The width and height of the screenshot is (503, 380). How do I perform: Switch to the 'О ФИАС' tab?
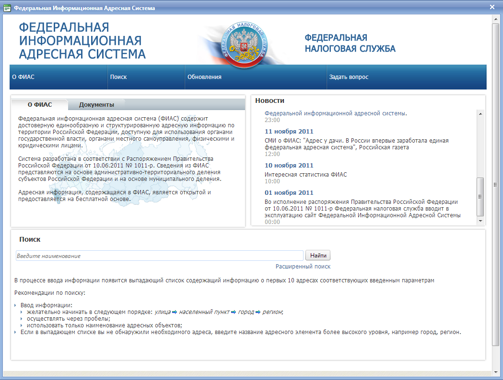[40, 105]
